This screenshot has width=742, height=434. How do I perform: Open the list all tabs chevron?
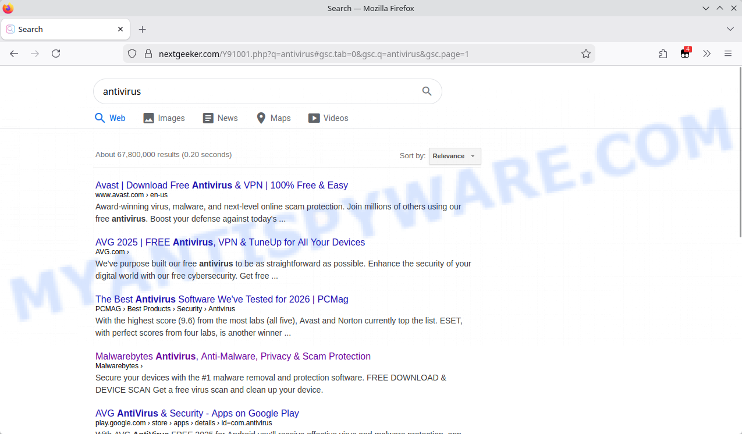730,29
